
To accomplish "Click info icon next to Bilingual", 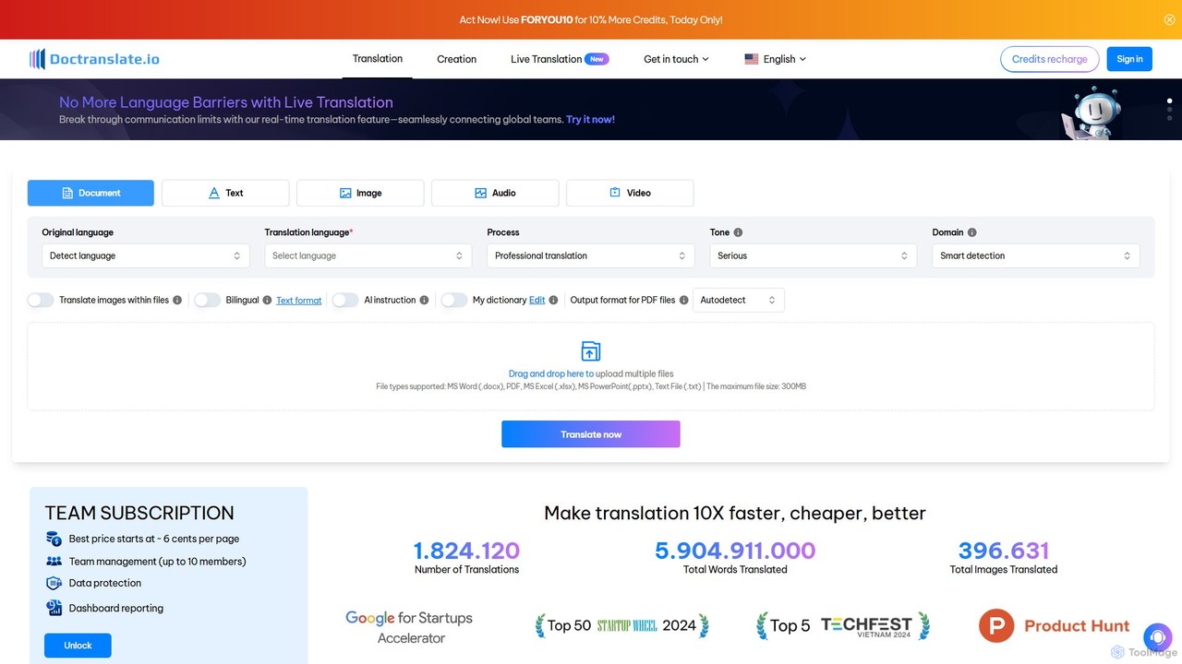I will (x=267, y=300).
